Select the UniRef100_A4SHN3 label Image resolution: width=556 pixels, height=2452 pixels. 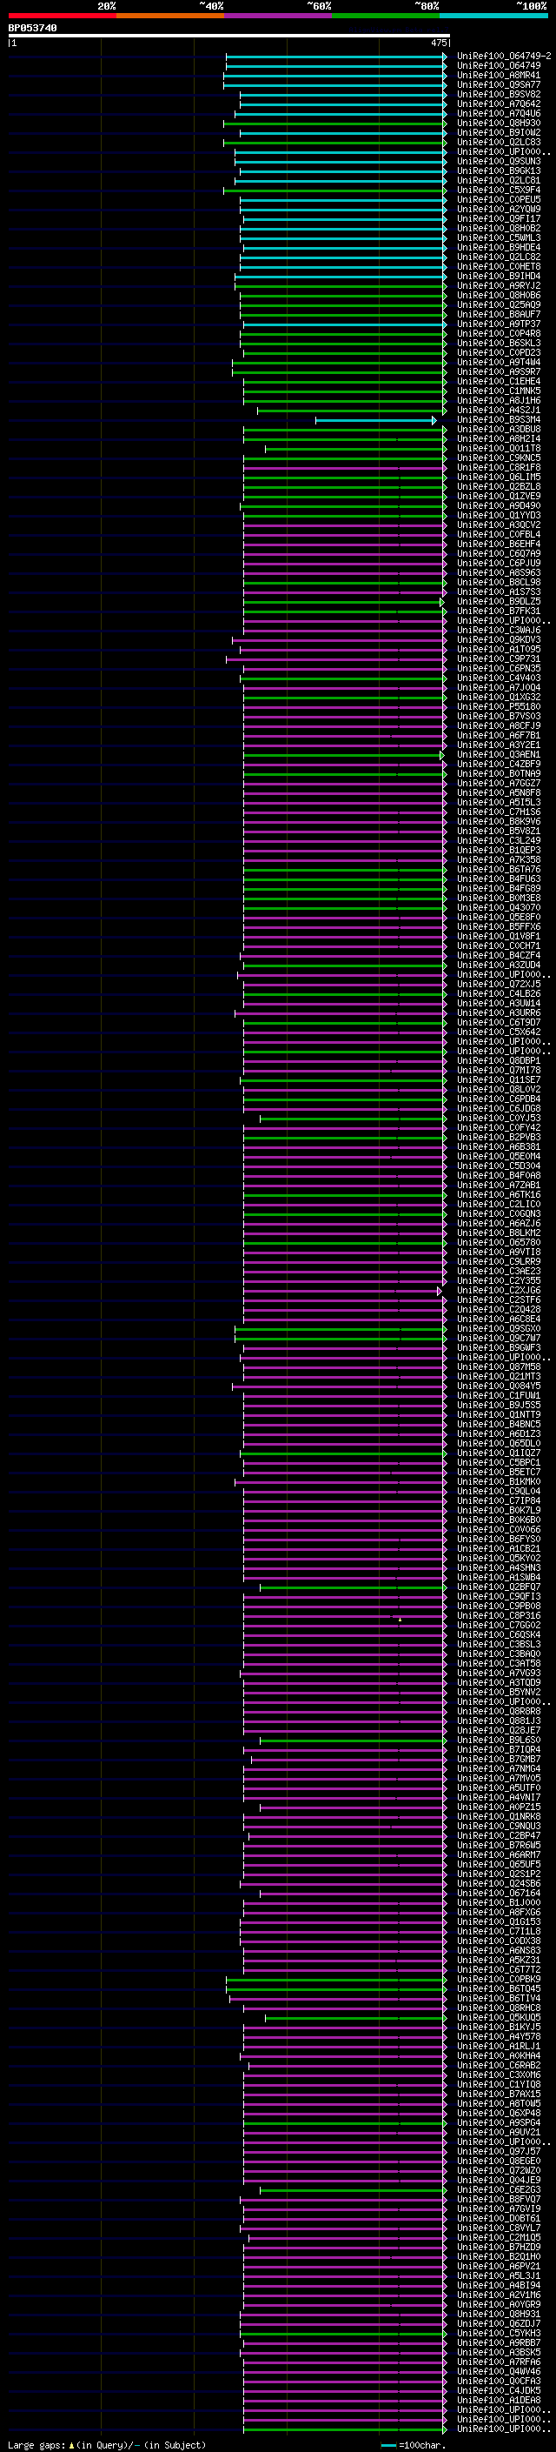pyautogui.click(x=499, y=1567)
